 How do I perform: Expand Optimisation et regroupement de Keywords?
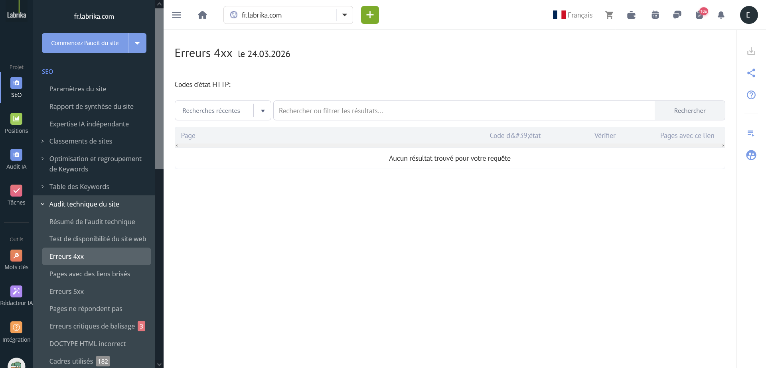pos(43,159)
